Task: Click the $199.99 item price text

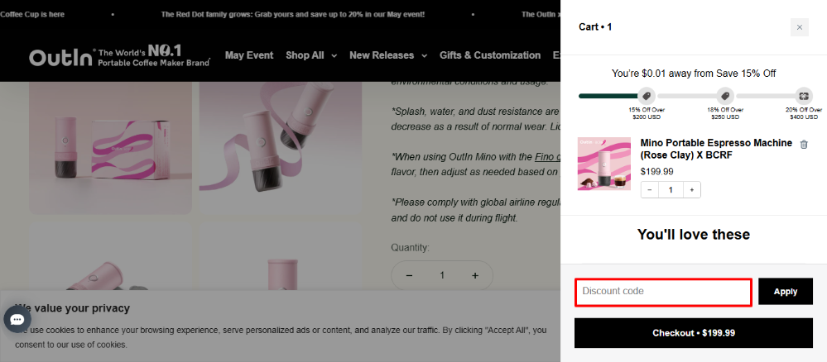Action: tap(656, 171)
